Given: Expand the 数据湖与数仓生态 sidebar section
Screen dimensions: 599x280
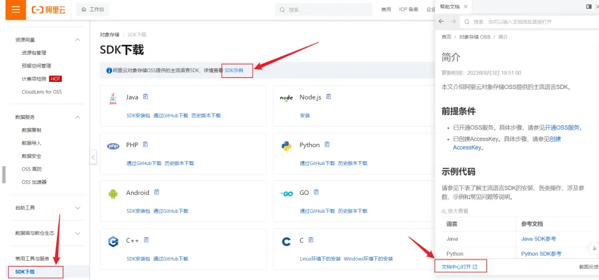Looking at the screenshot, I should [77, 233].
